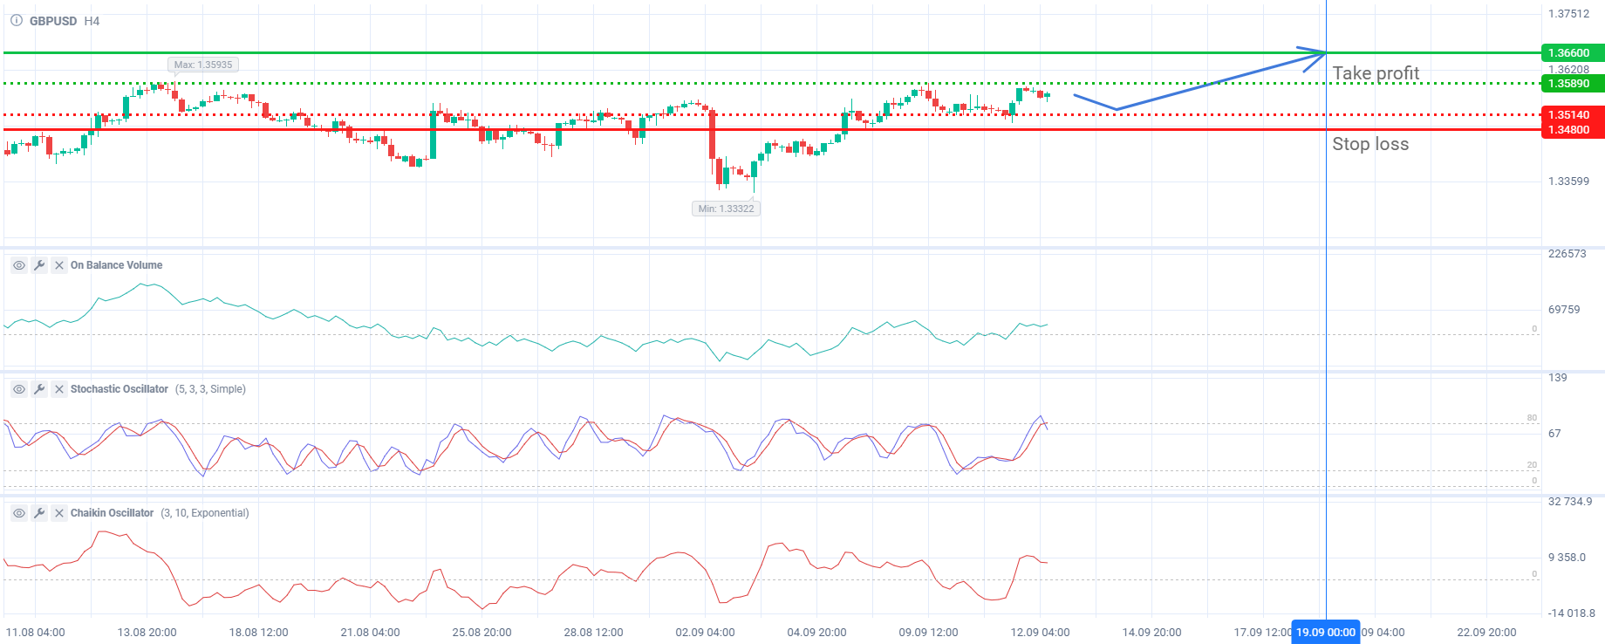The width and height of the screenshot is (1605, 644).
Task: Toggle Chaikin Oscillator eye icon
Action: click(x=19, y=513)
